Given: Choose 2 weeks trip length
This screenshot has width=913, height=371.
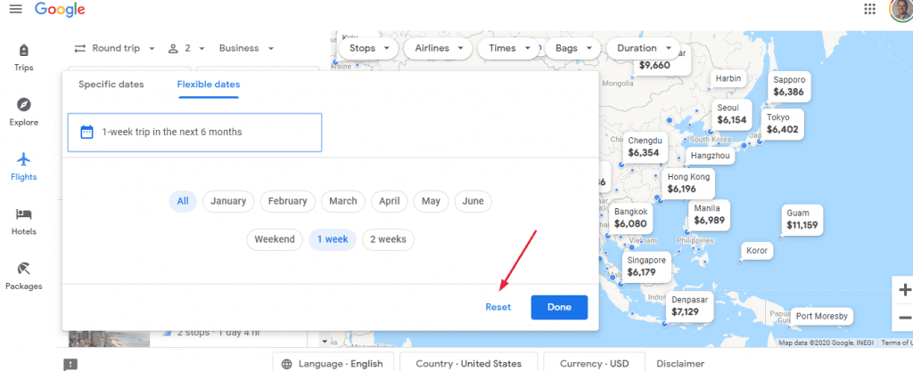Looking at the screenshot, I should [x=389, y=240].
